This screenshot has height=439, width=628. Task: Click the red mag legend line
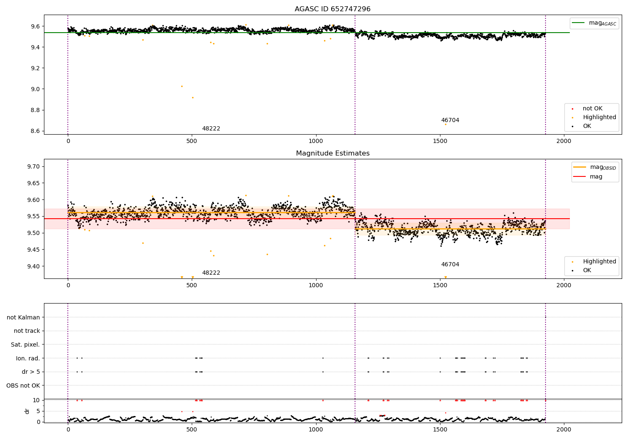(580, 177)
